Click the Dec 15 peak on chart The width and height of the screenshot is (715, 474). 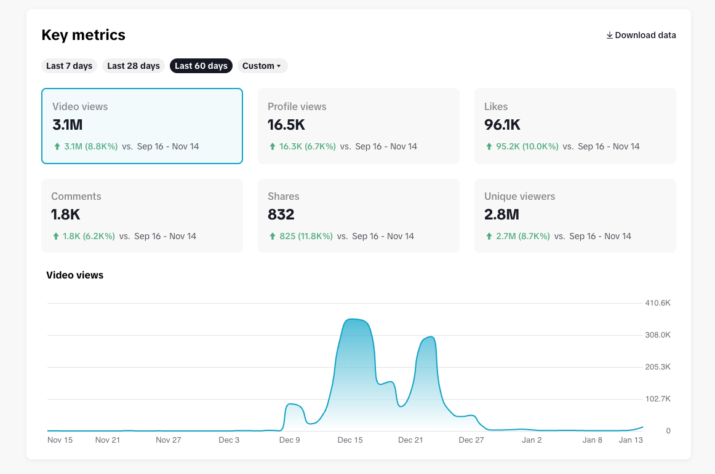[x=355, y=320]
